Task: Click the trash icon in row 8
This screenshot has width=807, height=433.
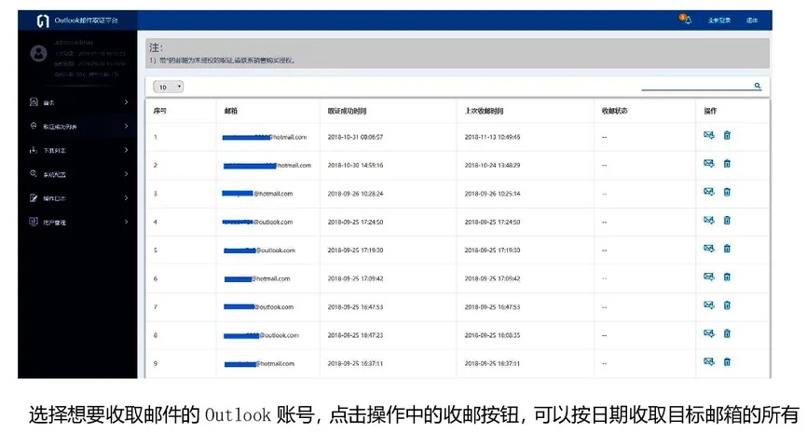Action: [727, 334]
